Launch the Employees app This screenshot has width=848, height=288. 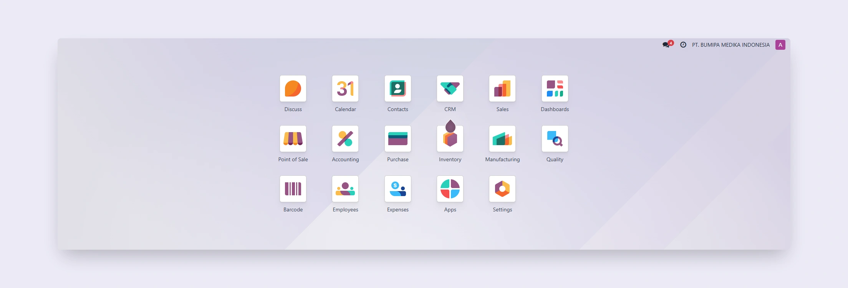pyautogui.click(x=345, y=189)
